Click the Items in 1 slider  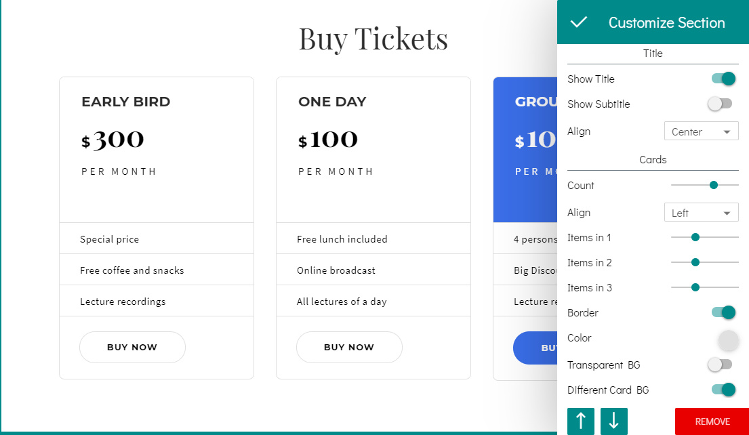695,237
